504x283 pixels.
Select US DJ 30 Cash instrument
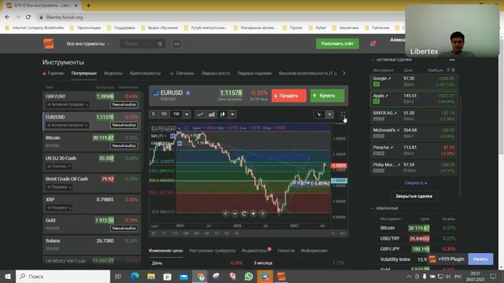coord(91,162)
